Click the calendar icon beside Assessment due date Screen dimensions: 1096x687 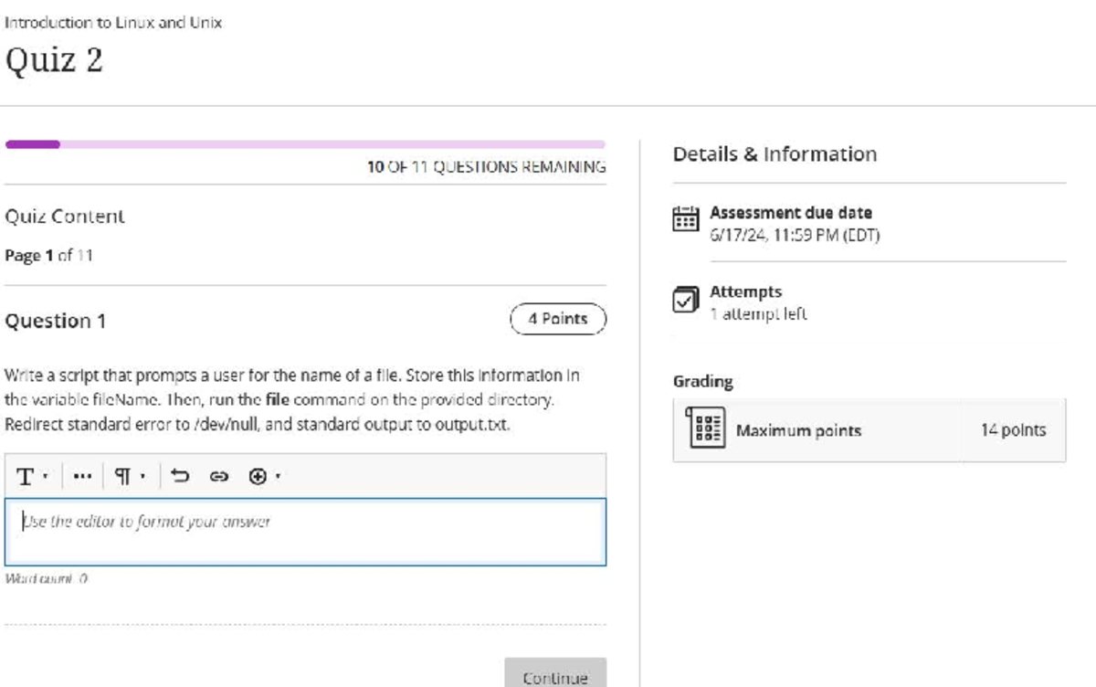(x=685, y=219)
